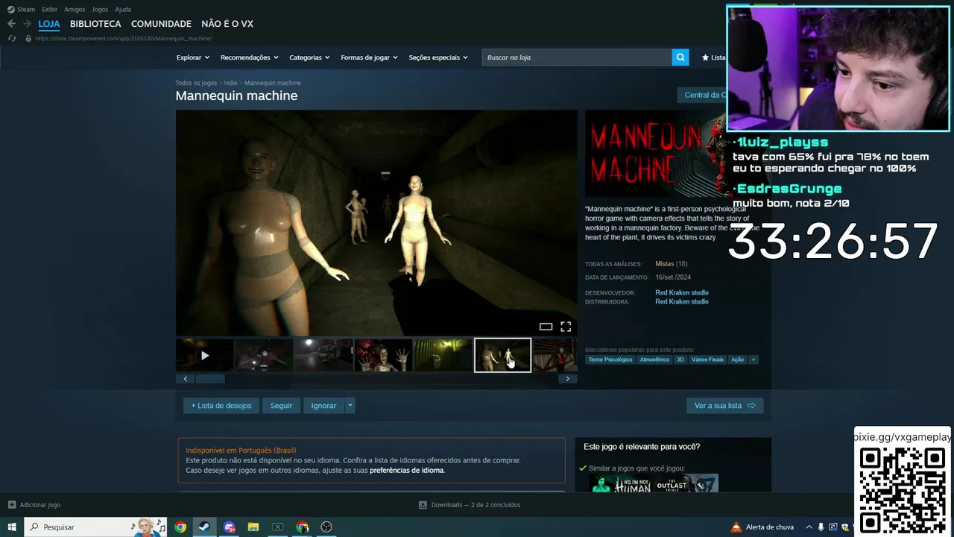954x537 pixels.
Task: Open preferências de idioma link
Action: (x=406, y=471)
